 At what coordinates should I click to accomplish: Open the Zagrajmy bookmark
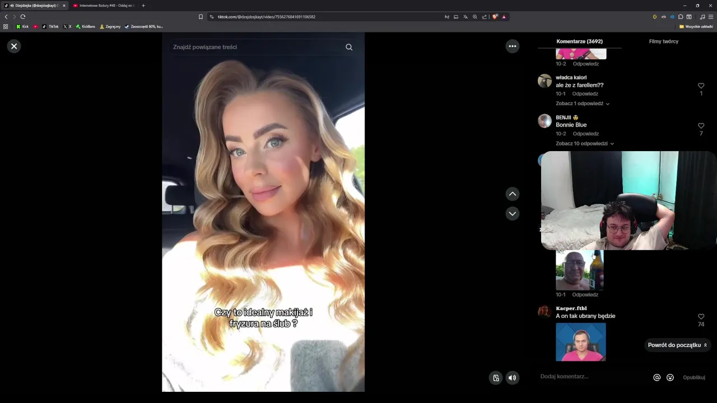click(110, 26)
